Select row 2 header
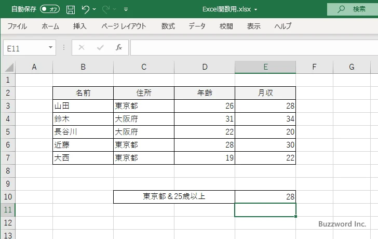The height and width of the screenshot is (239, 378). 8,93
